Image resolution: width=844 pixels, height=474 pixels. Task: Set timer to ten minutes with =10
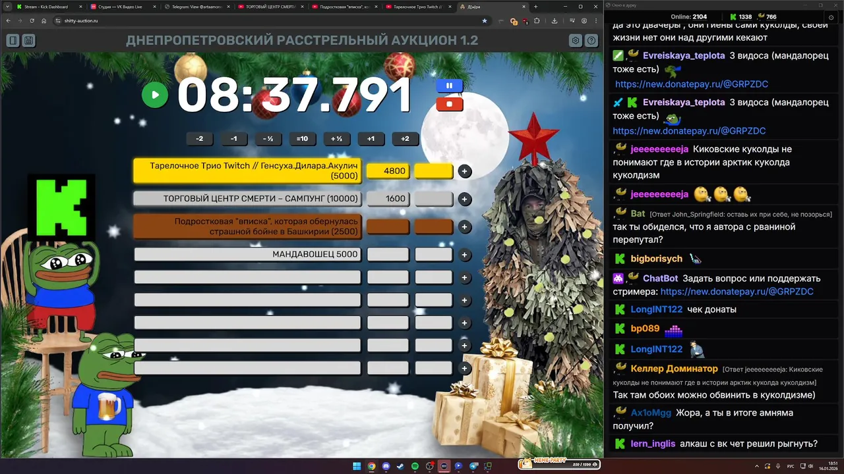pos(303,139)
